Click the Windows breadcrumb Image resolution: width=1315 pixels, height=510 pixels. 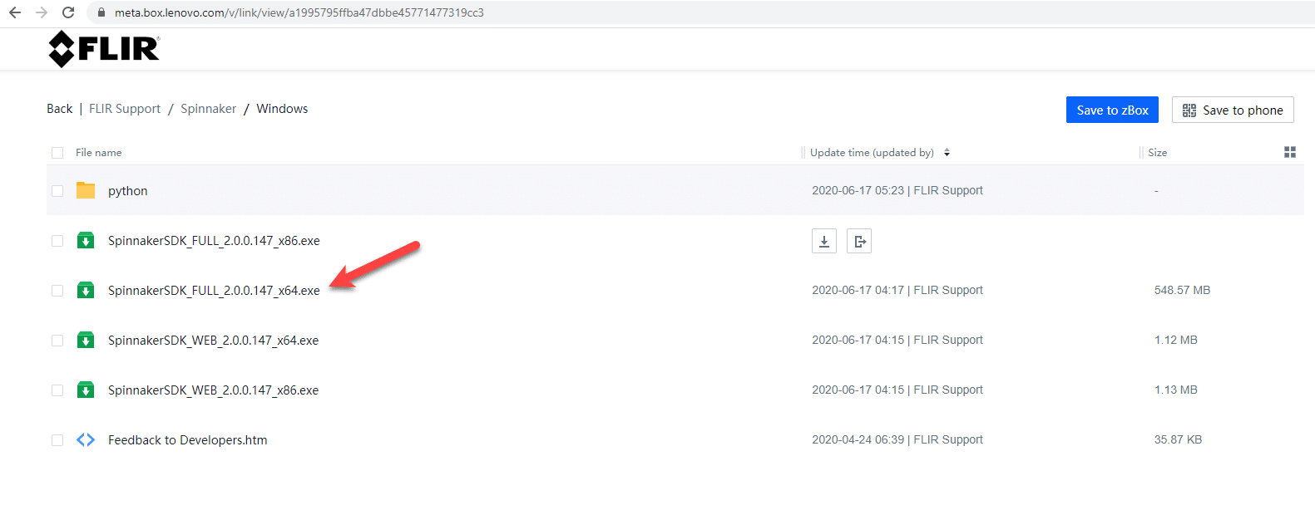coord(282,109)
